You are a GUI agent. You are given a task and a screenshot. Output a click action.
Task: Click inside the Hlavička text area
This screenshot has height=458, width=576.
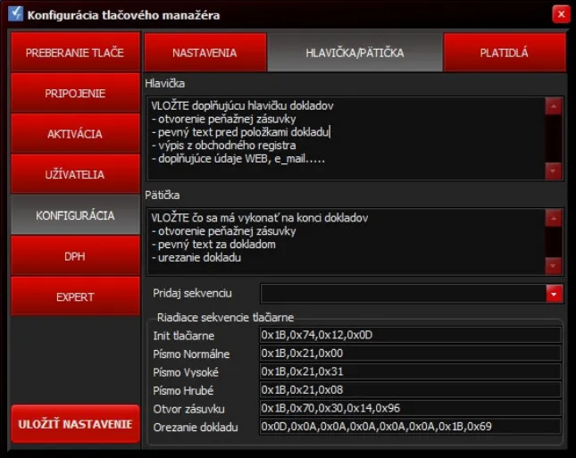click(346, 138)
